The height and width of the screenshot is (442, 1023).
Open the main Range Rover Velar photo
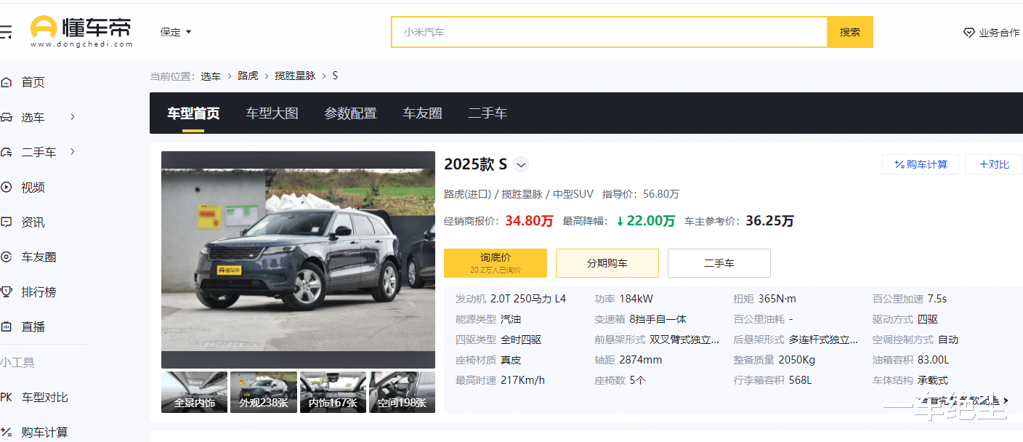click(x=298, y=260)
